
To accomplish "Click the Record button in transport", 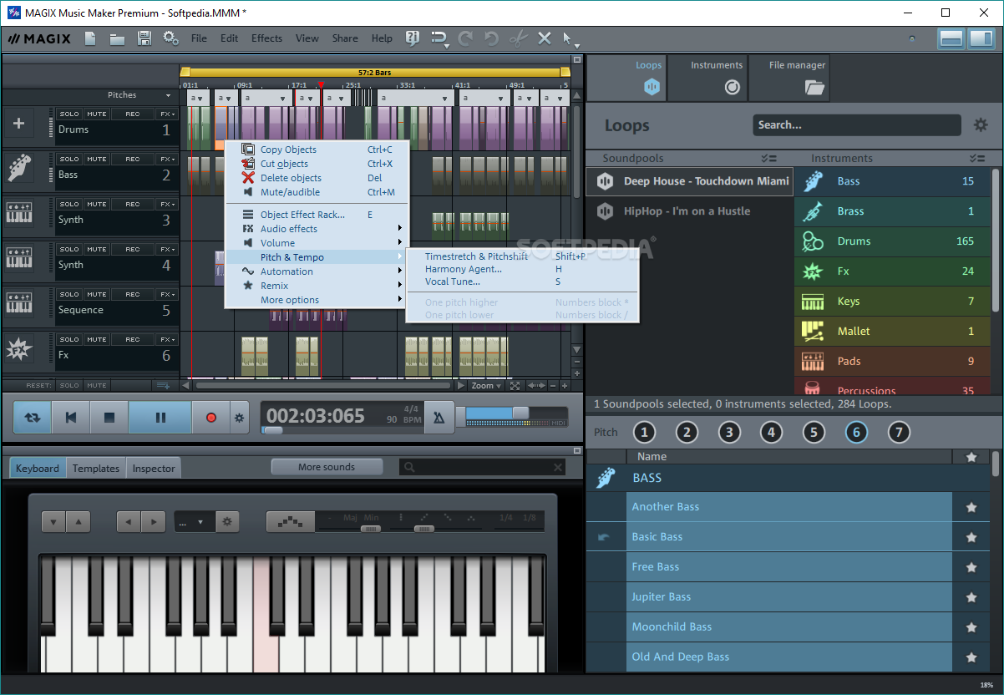I will pyautogui.click(x=210, y=417).
